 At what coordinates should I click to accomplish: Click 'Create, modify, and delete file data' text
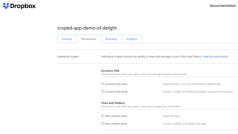[x=185, y=124]
